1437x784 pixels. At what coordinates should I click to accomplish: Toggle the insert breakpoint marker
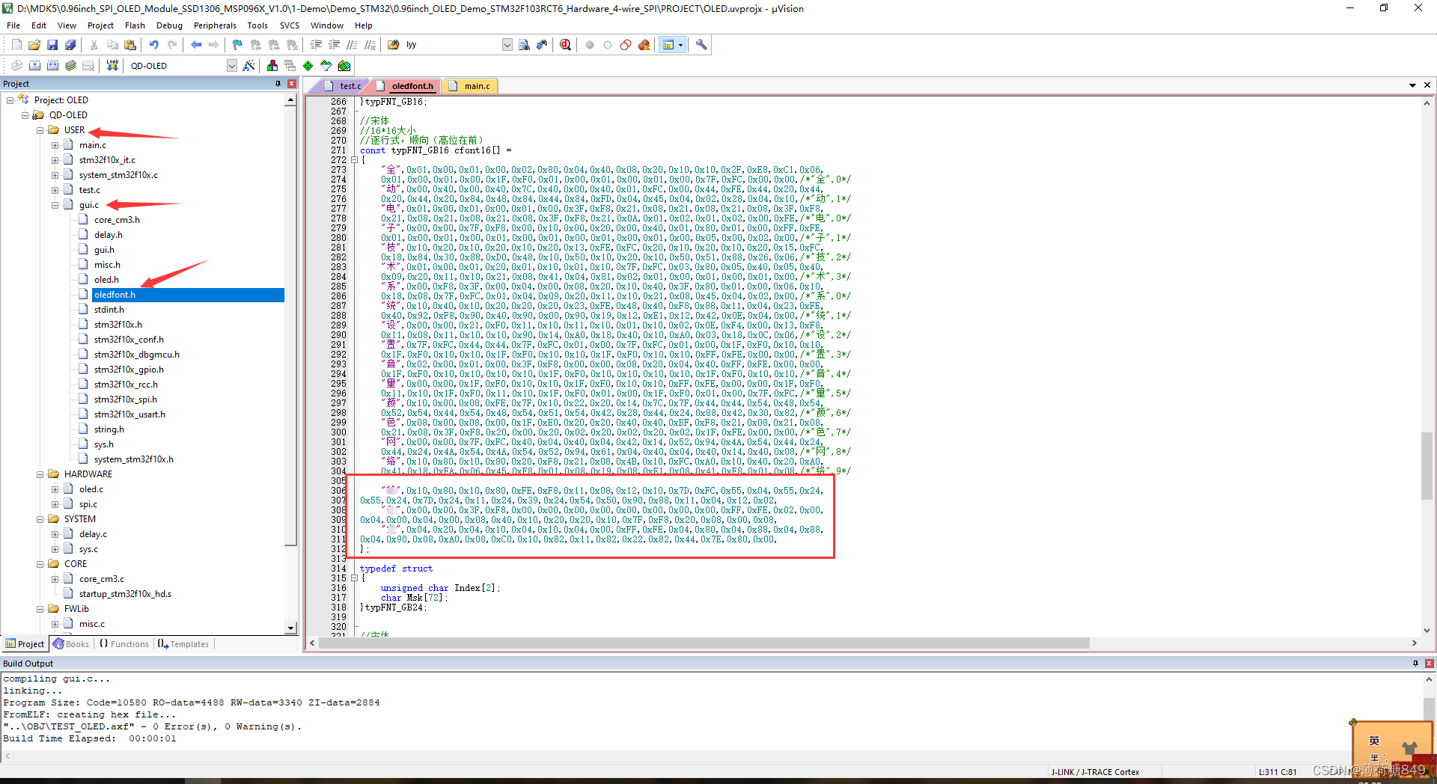(589, 45)
